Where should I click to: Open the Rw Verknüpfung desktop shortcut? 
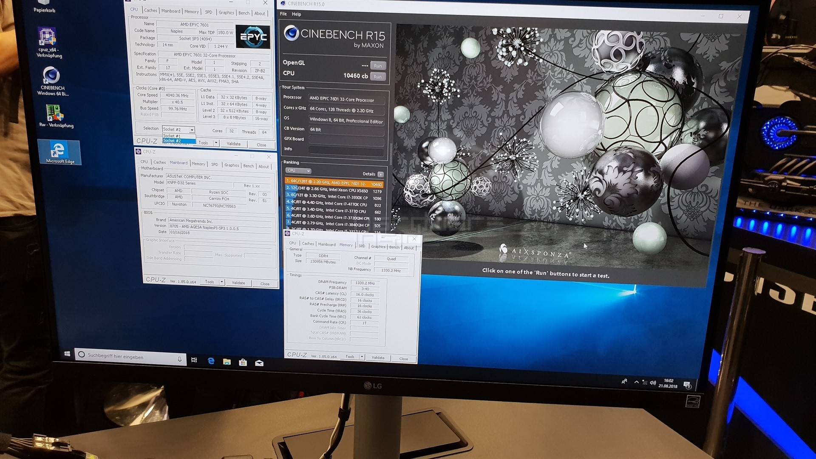[x=56, y=116]
